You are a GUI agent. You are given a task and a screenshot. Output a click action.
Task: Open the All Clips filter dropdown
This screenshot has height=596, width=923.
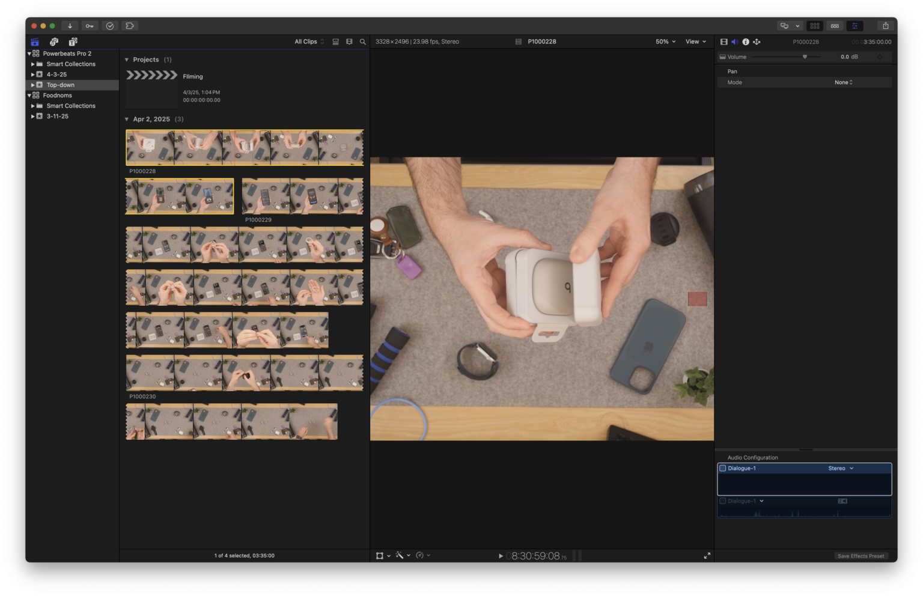coord(306,41)
